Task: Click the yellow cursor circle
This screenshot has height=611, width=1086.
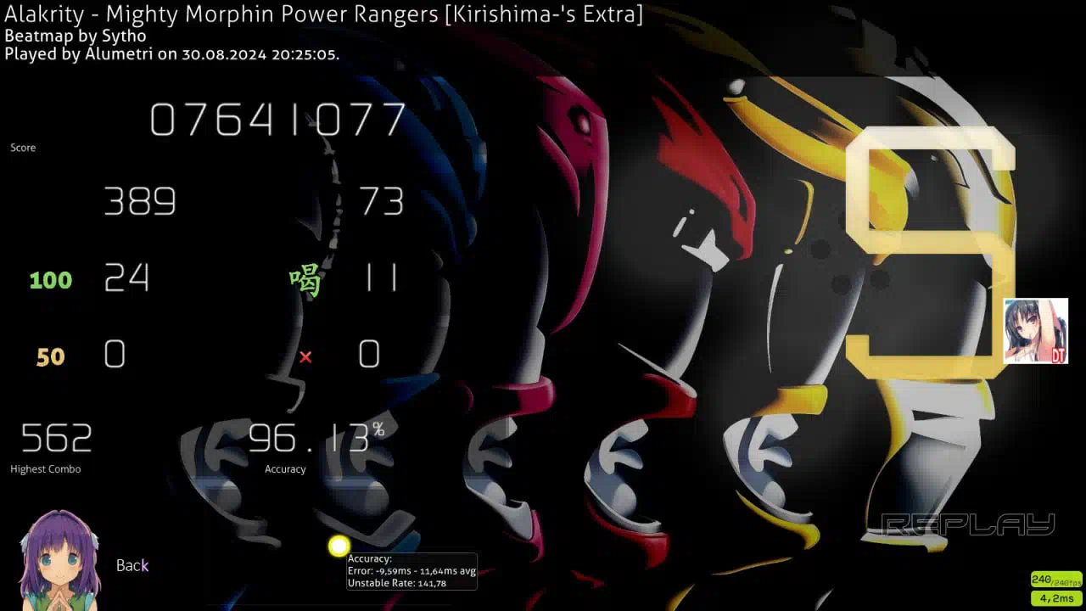Action: pyautogui.click(x=339, y=547)
